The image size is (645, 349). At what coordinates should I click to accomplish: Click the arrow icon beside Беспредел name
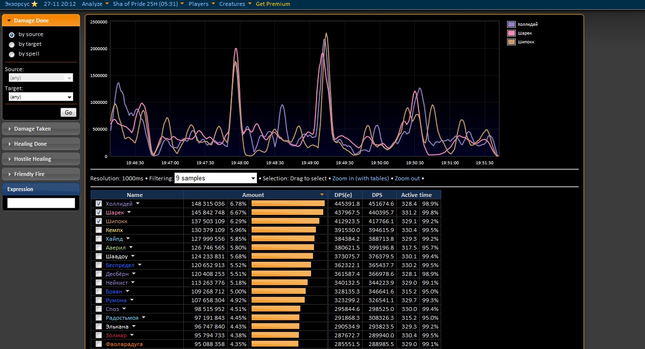140,265
